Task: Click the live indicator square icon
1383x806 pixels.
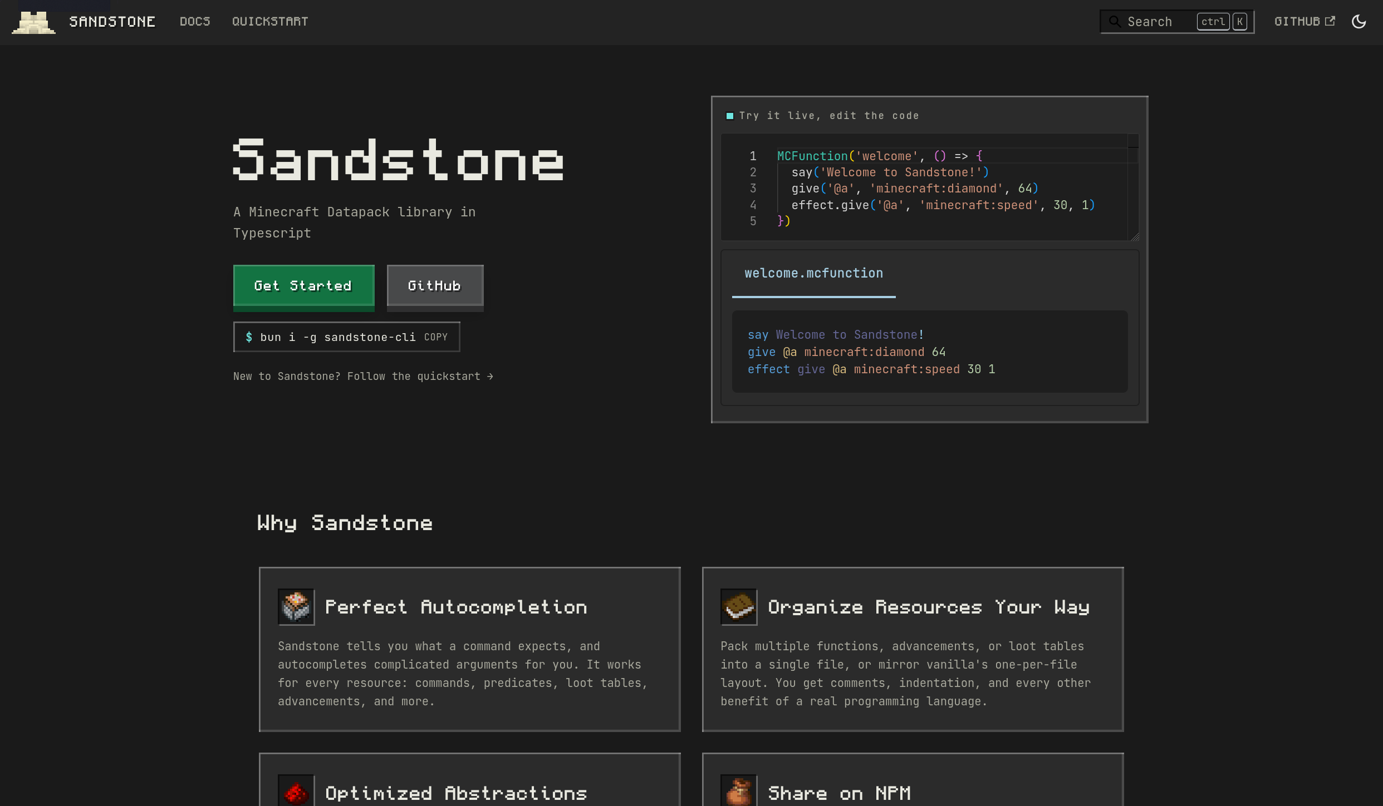Action: click(730, 116)
